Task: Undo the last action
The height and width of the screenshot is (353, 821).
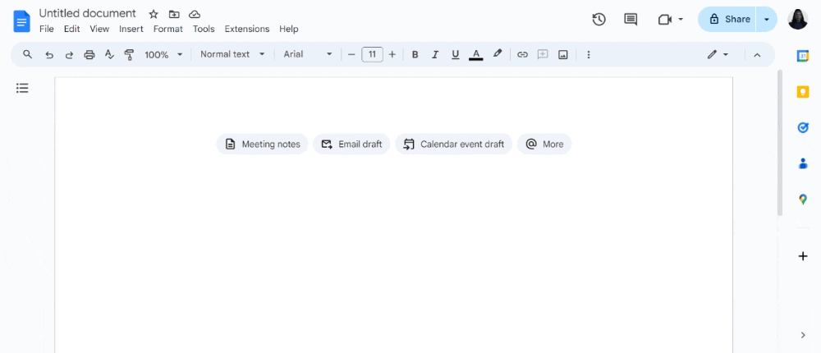Action: (x=49, y=54)
